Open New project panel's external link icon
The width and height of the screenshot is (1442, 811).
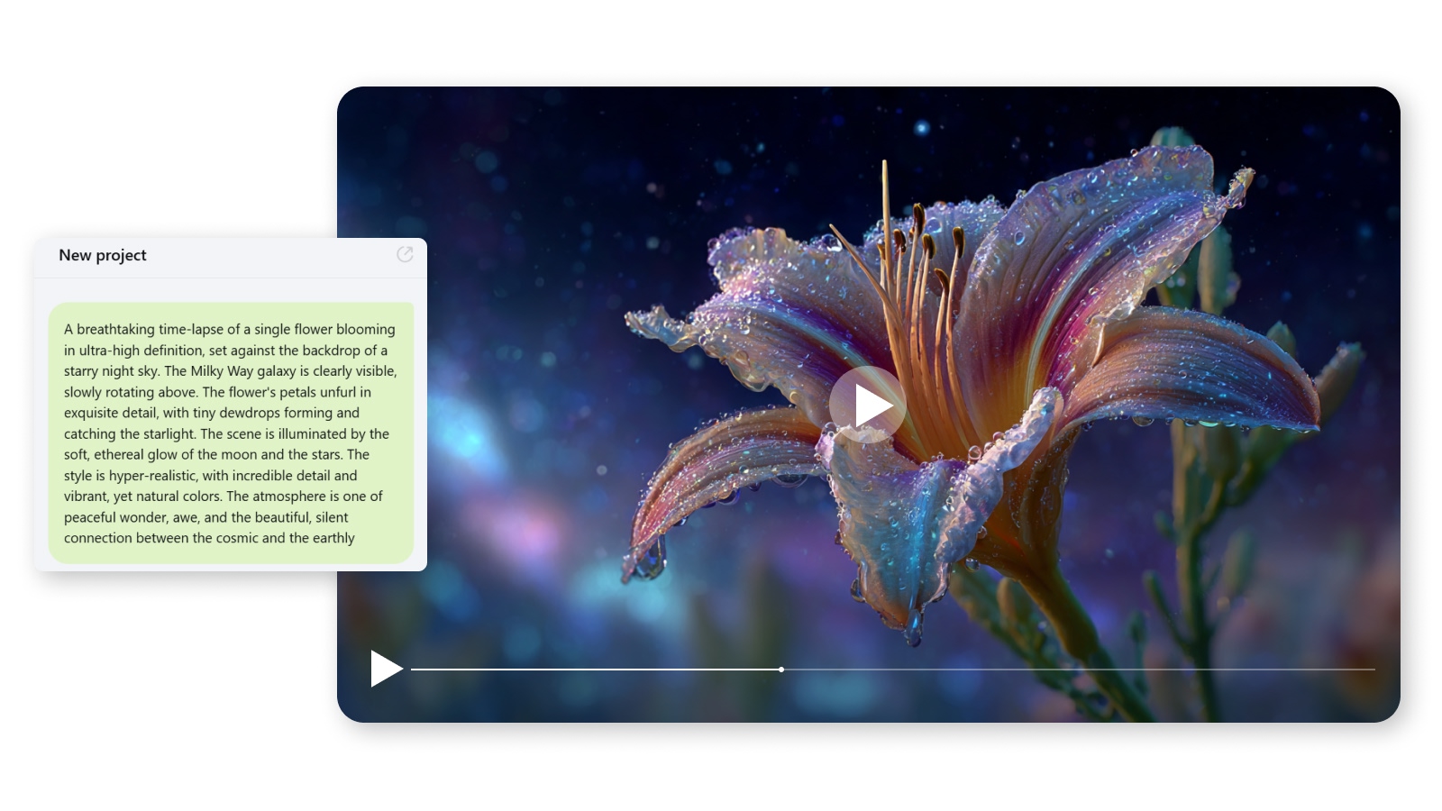405,255
